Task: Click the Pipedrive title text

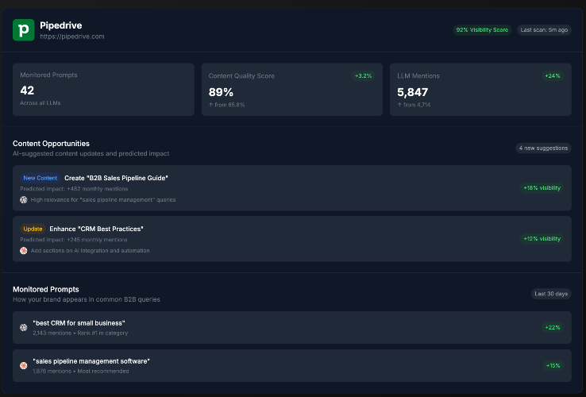Action: (61, 25)
